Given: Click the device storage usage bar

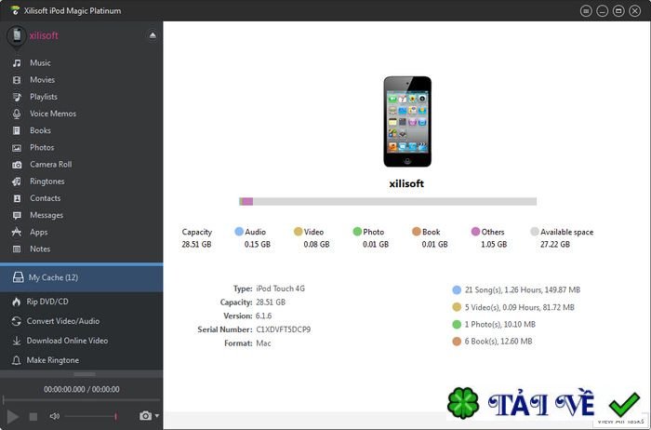Looking at the screenshot, I should pos(388,201).
